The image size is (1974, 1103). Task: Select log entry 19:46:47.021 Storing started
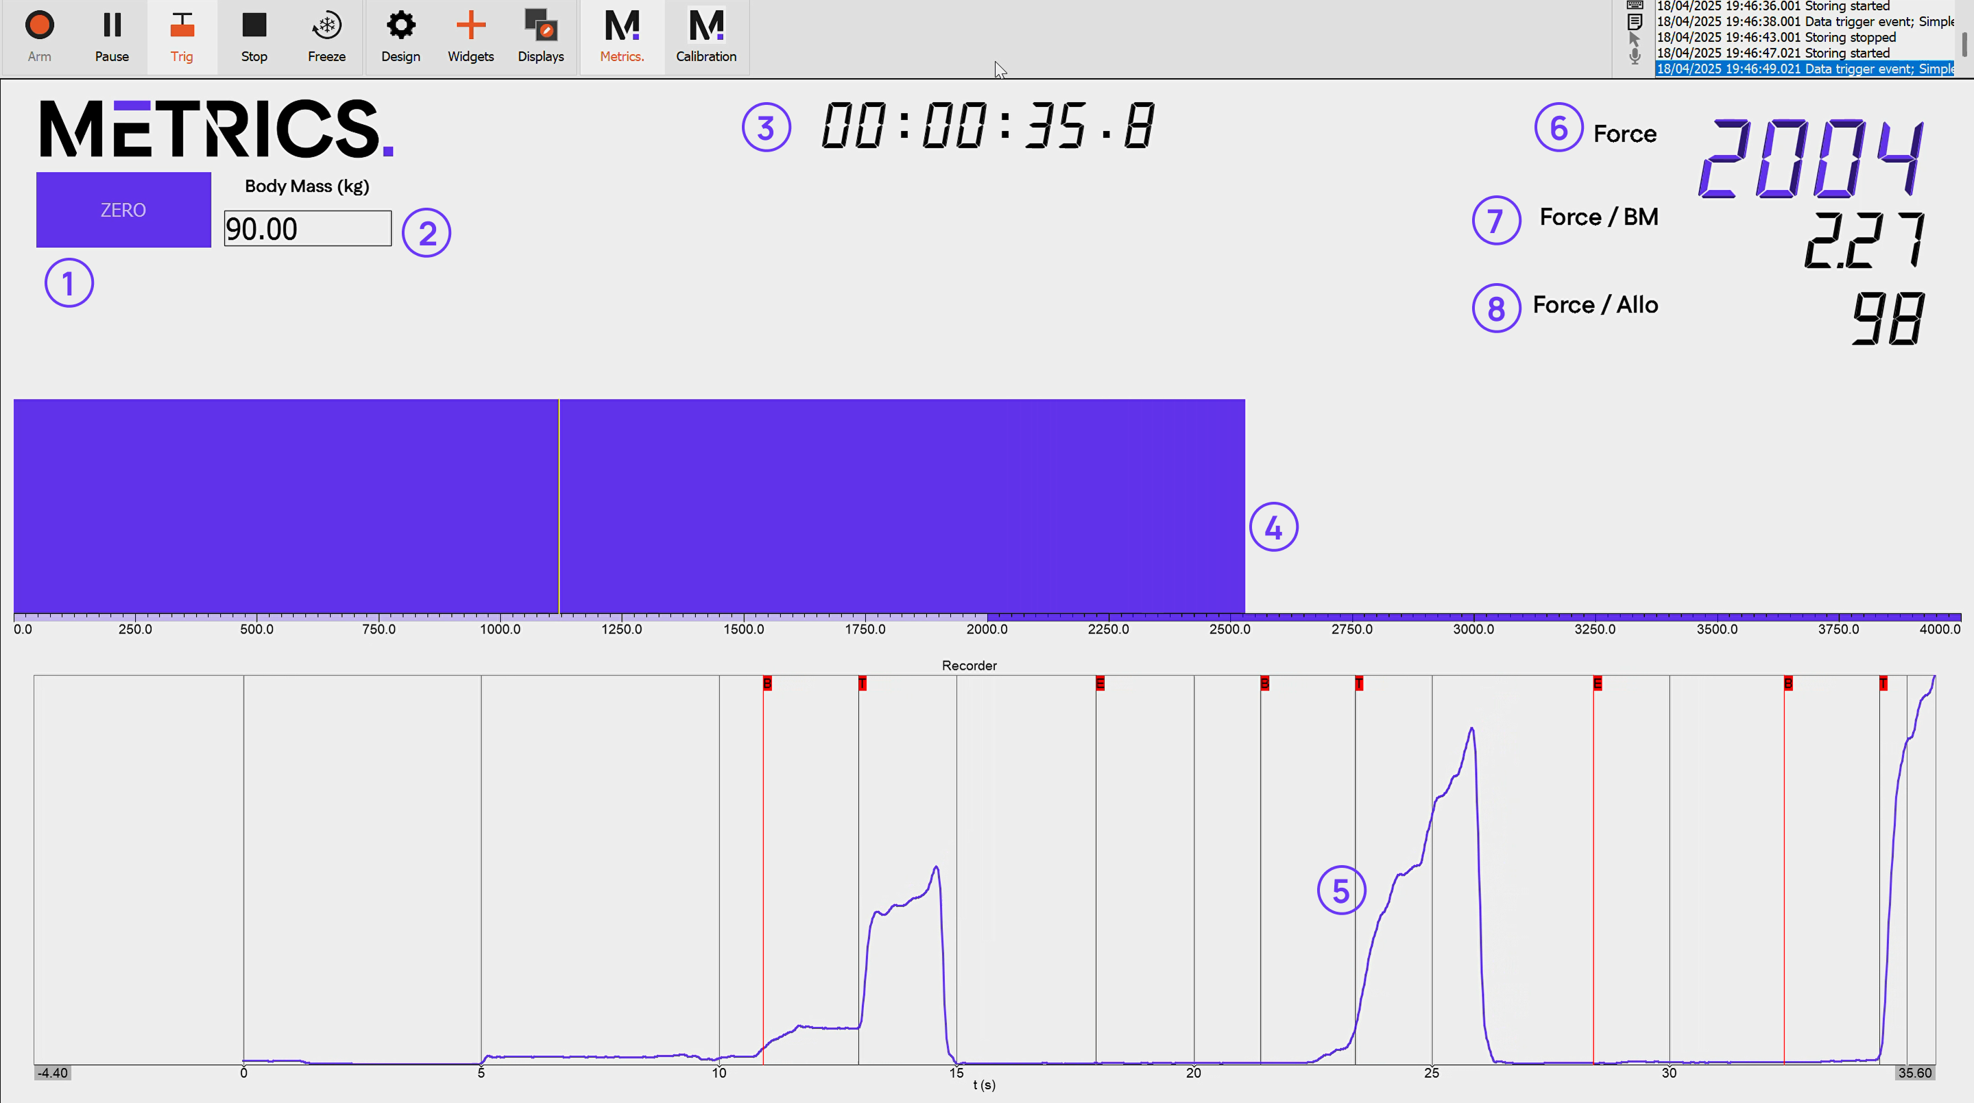tap(1805, 53)
